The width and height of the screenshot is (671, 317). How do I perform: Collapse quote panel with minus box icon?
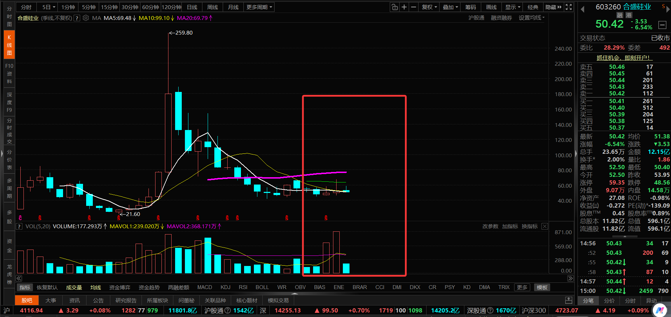click(662, 25)
